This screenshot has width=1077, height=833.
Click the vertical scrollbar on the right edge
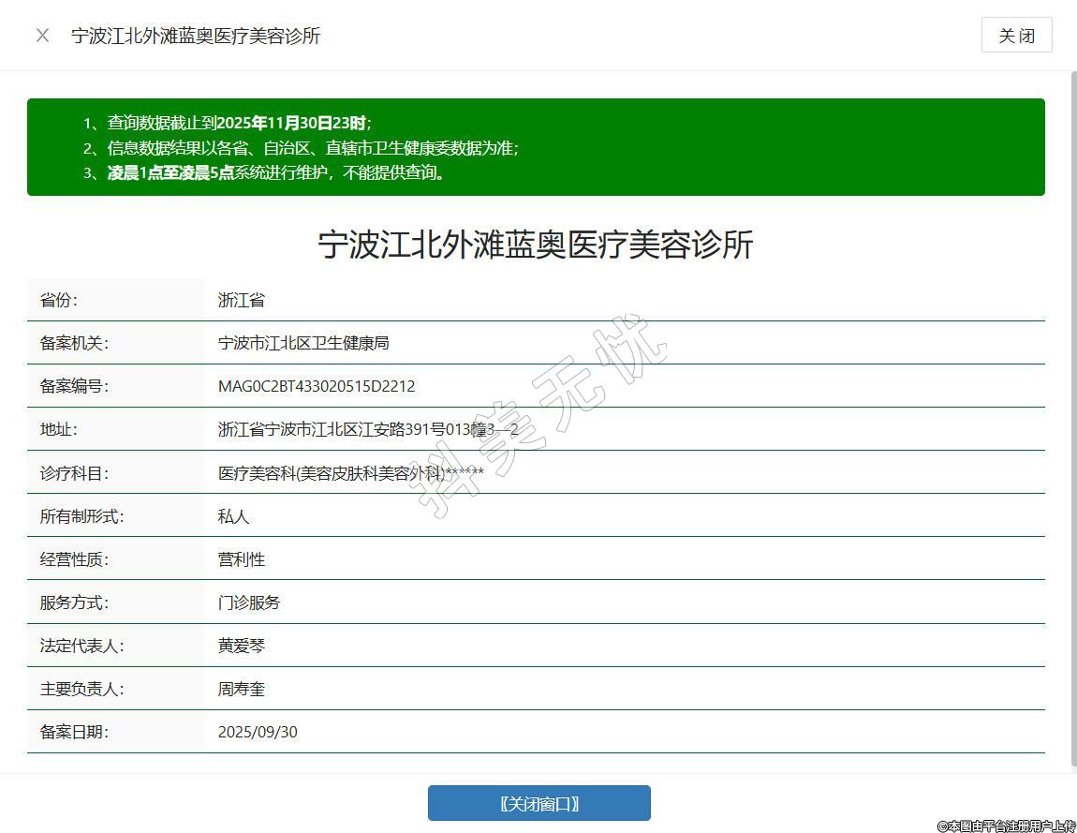point(1072,422)
